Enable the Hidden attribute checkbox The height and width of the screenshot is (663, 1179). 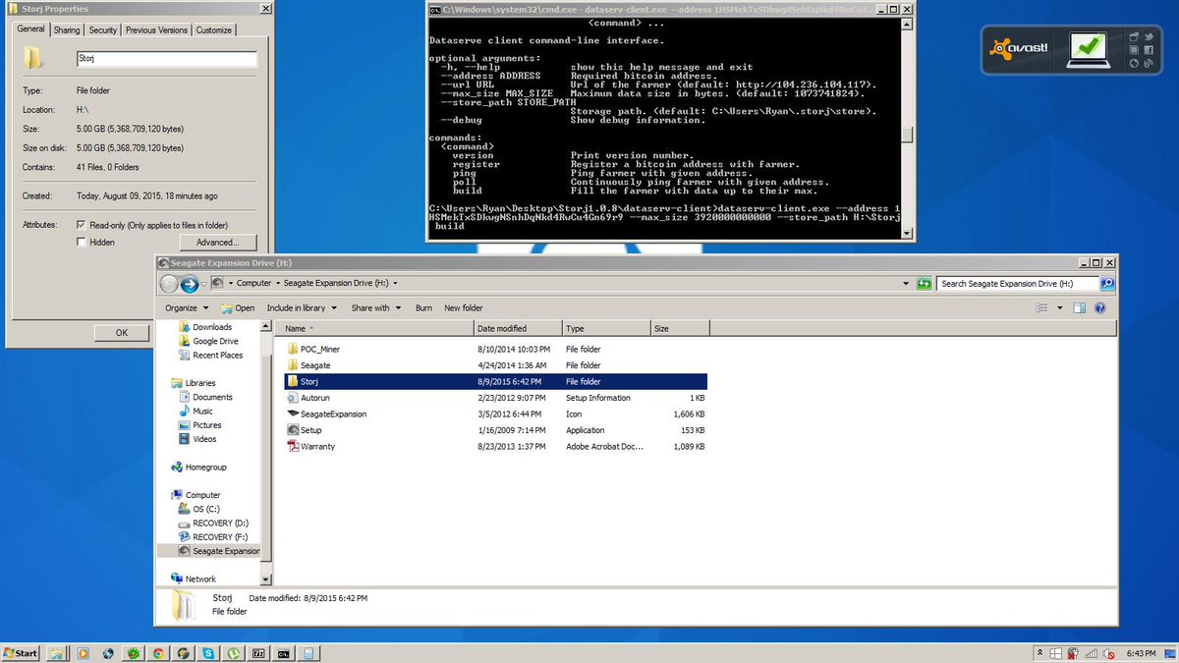81,242
